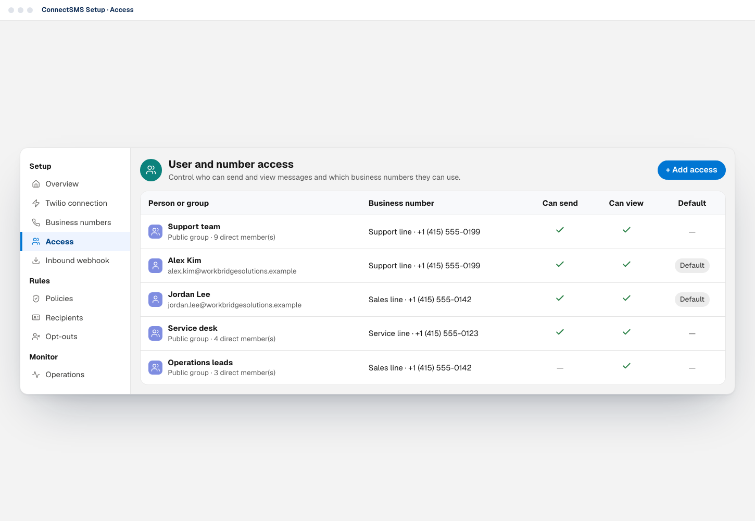755x521 pixels.
Task: Click Operations leads Can send dash
Action: [560, 368]
